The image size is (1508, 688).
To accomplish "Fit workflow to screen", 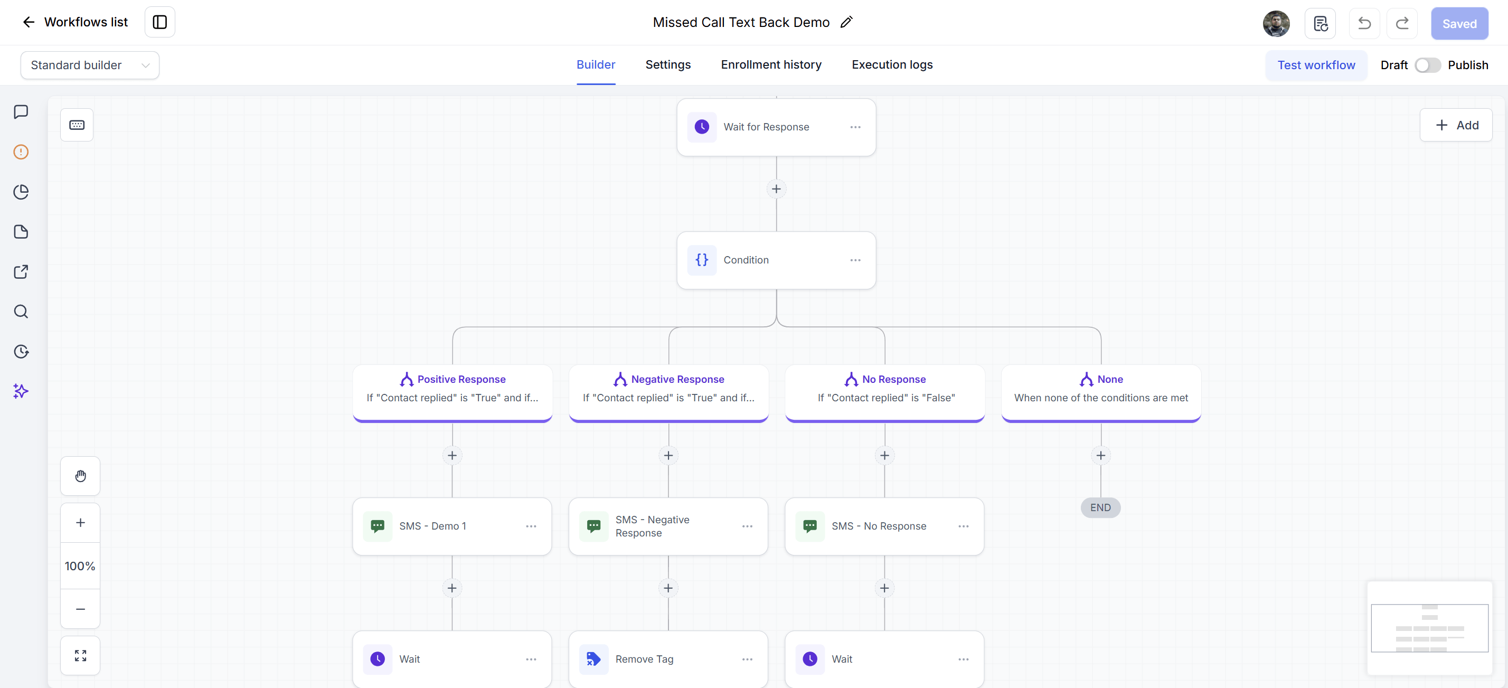I will click(x=80, y=656).
